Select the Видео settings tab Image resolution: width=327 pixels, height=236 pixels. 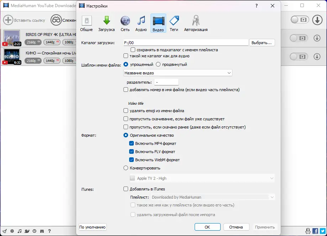pos(158,23)
